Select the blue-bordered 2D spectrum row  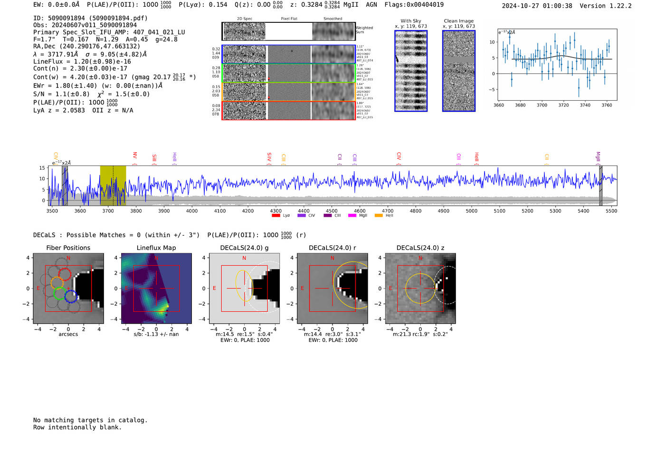288,54
